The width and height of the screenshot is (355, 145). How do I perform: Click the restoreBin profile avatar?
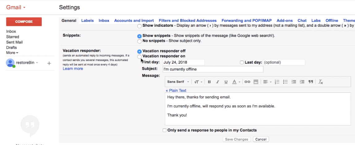10,63
